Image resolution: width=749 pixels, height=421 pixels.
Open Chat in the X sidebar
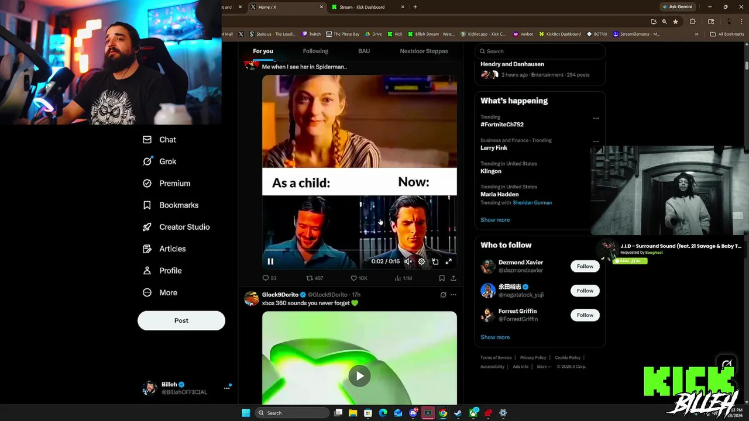159,140
